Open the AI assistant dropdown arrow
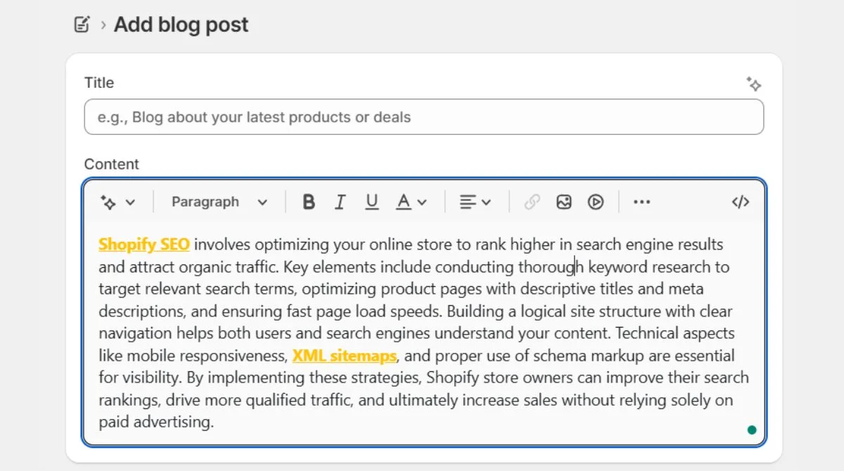The image size is (844, 471). coord(131,202)
